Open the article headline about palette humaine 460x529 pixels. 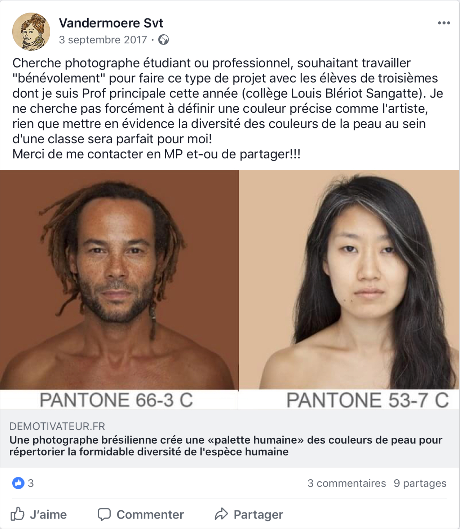pos(226,446)
